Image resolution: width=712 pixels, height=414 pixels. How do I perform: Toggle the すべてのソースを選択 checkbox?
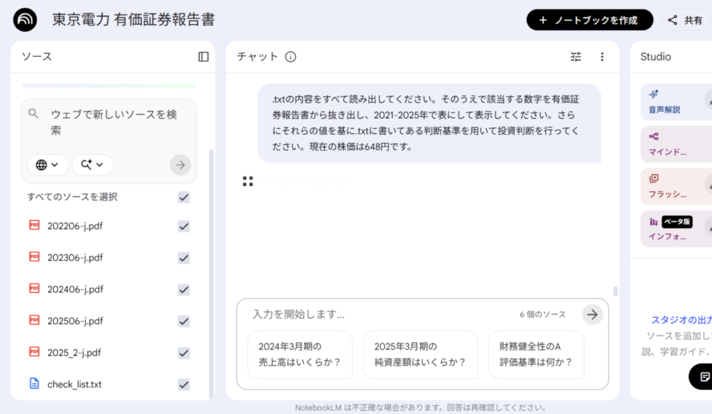click(x=184, y=197)
